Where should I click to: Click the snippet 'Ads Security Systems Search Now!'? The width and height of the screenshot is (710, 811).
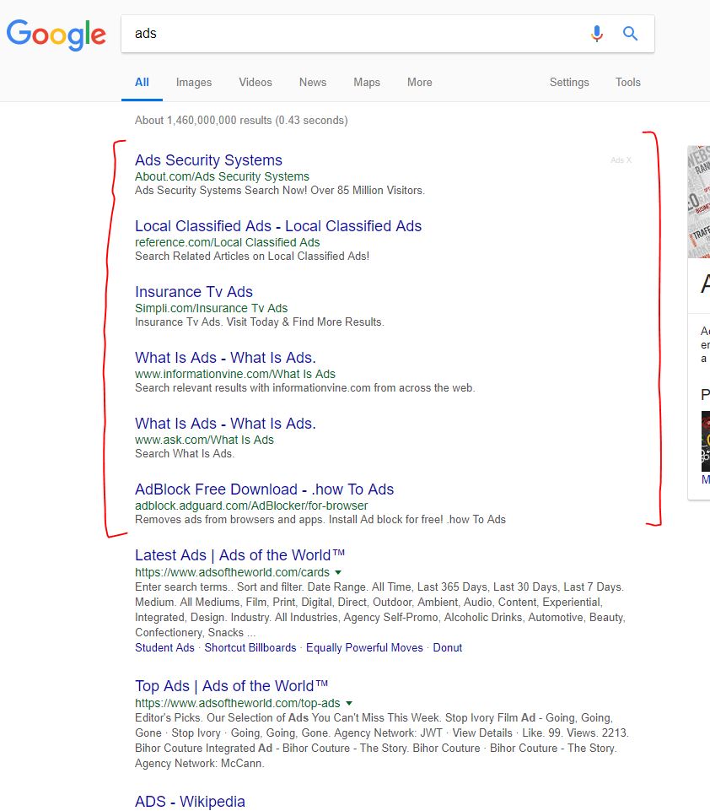point(280,191)
